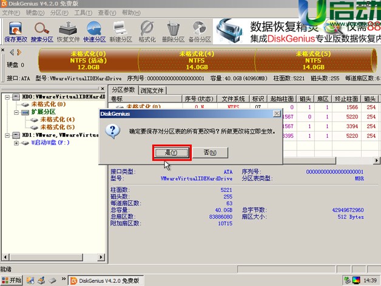Click tree pane scroll right arrow
The width and height of the screenshot is (381, 286).
[x=101, y=257]
